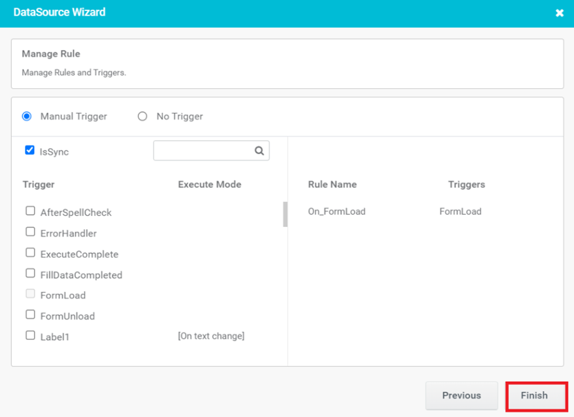Click the trigger list scrollbar thumb
Screen dimensions: 574x417
click(x=285, y=214)
